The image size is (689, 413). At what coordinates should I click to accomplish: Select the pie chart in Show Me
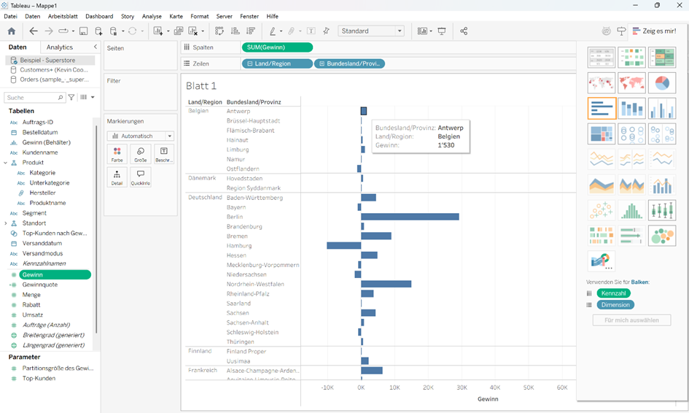pyautogui.click(x=661, y=82)
